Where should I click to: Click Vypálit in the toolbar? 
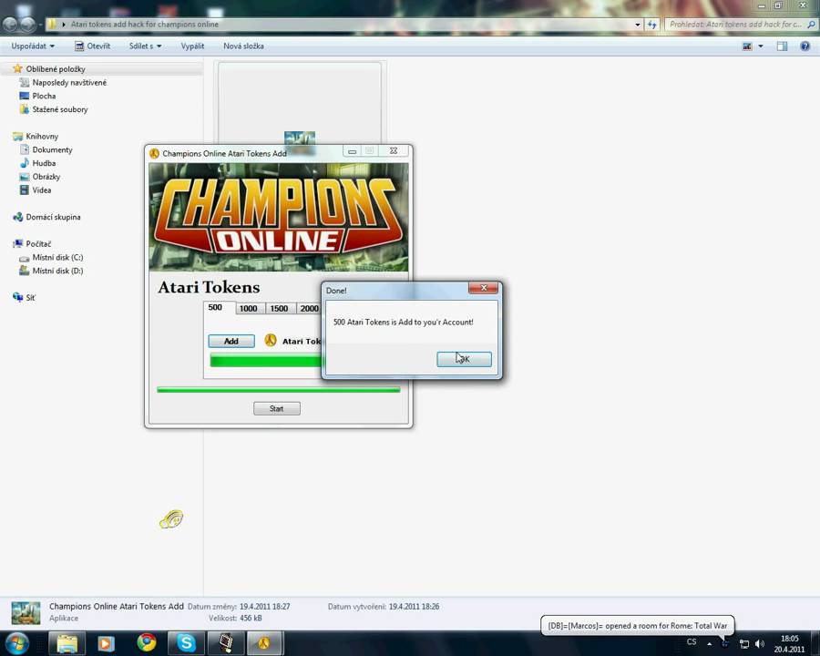(192, 46)
